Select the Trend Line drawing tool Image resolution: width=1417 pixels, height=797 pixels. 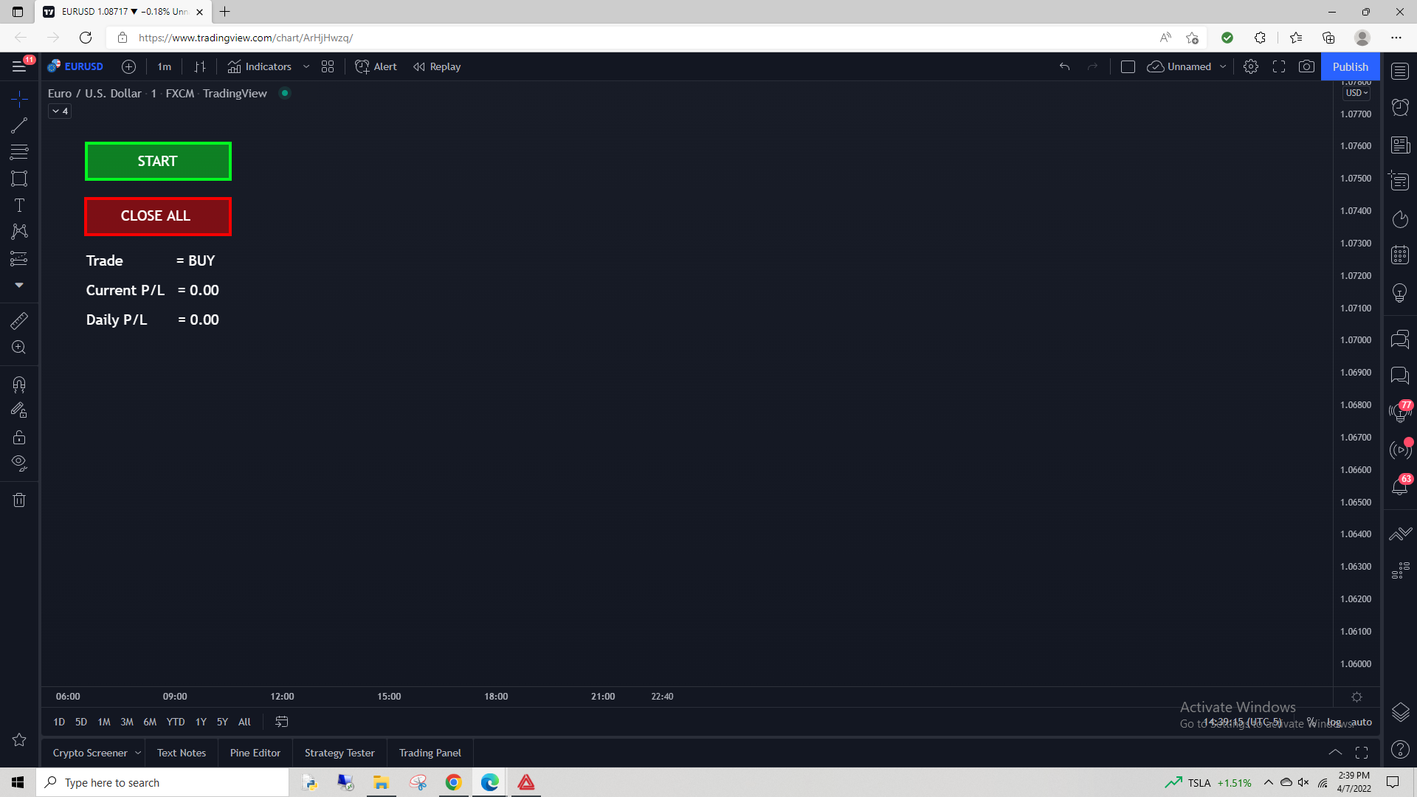[19, 125]
